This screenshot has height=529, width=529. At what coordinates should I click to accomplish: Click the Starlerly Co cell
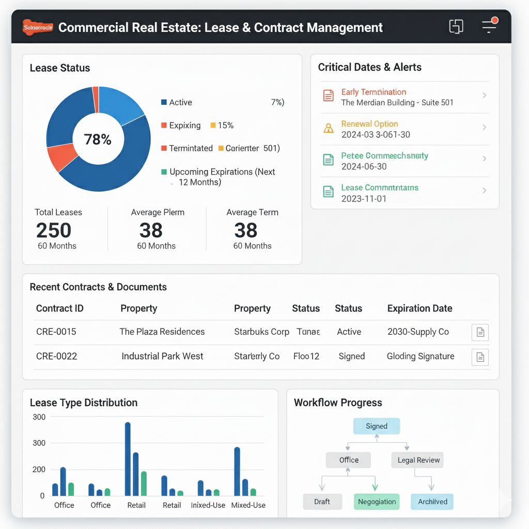[x=257, y=356]
